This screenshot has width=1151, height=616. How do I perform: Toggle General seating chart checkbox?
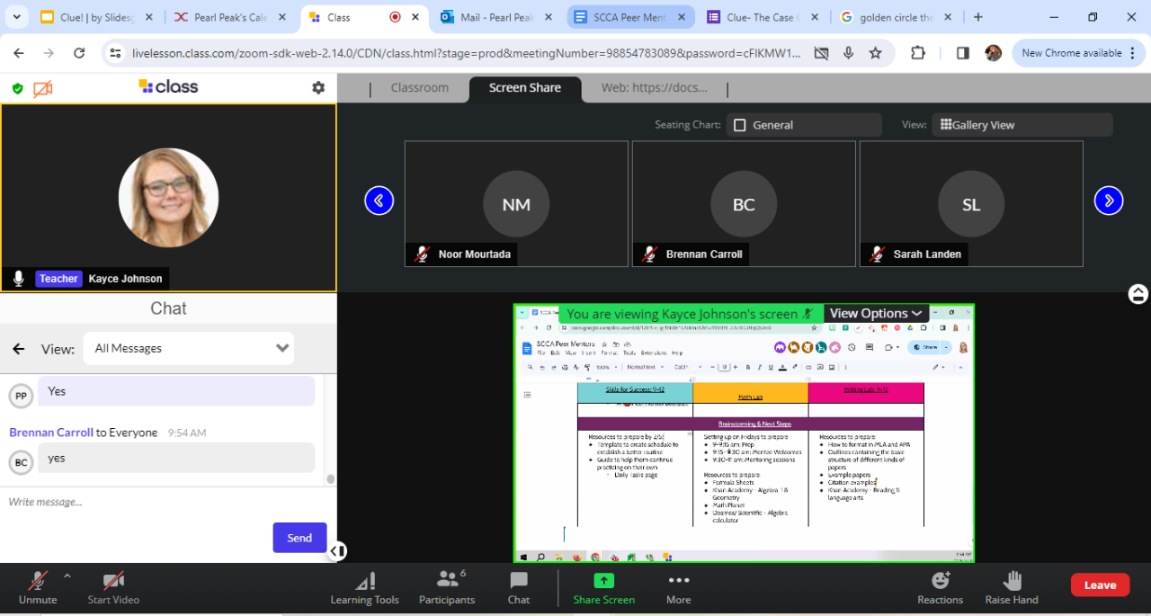[x=740, y=125]
